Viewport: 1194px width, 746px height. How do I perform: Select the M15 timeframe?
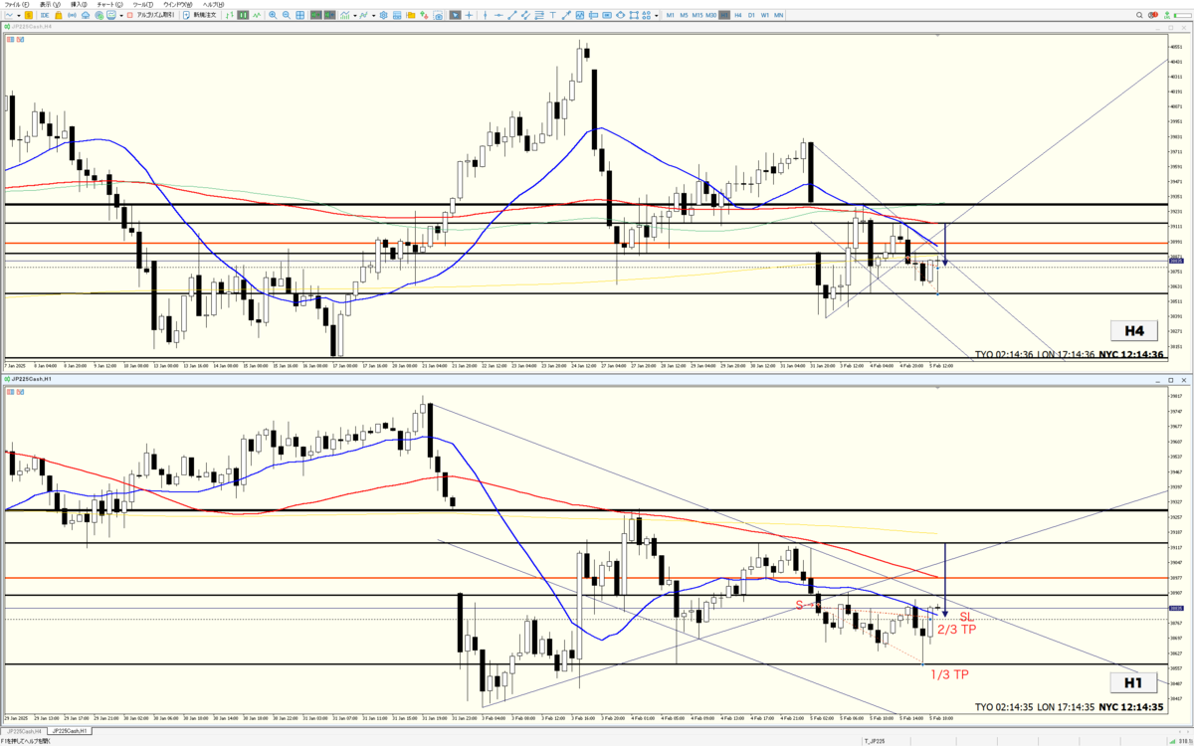point(697,15)
